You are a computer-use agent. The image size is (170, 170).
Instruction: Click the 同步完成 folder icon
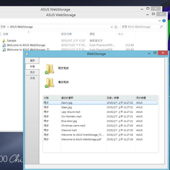[50, 69]
